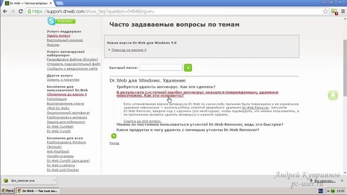Close the downloads bar with the X

pyautogui.click(x=342, y=180)
